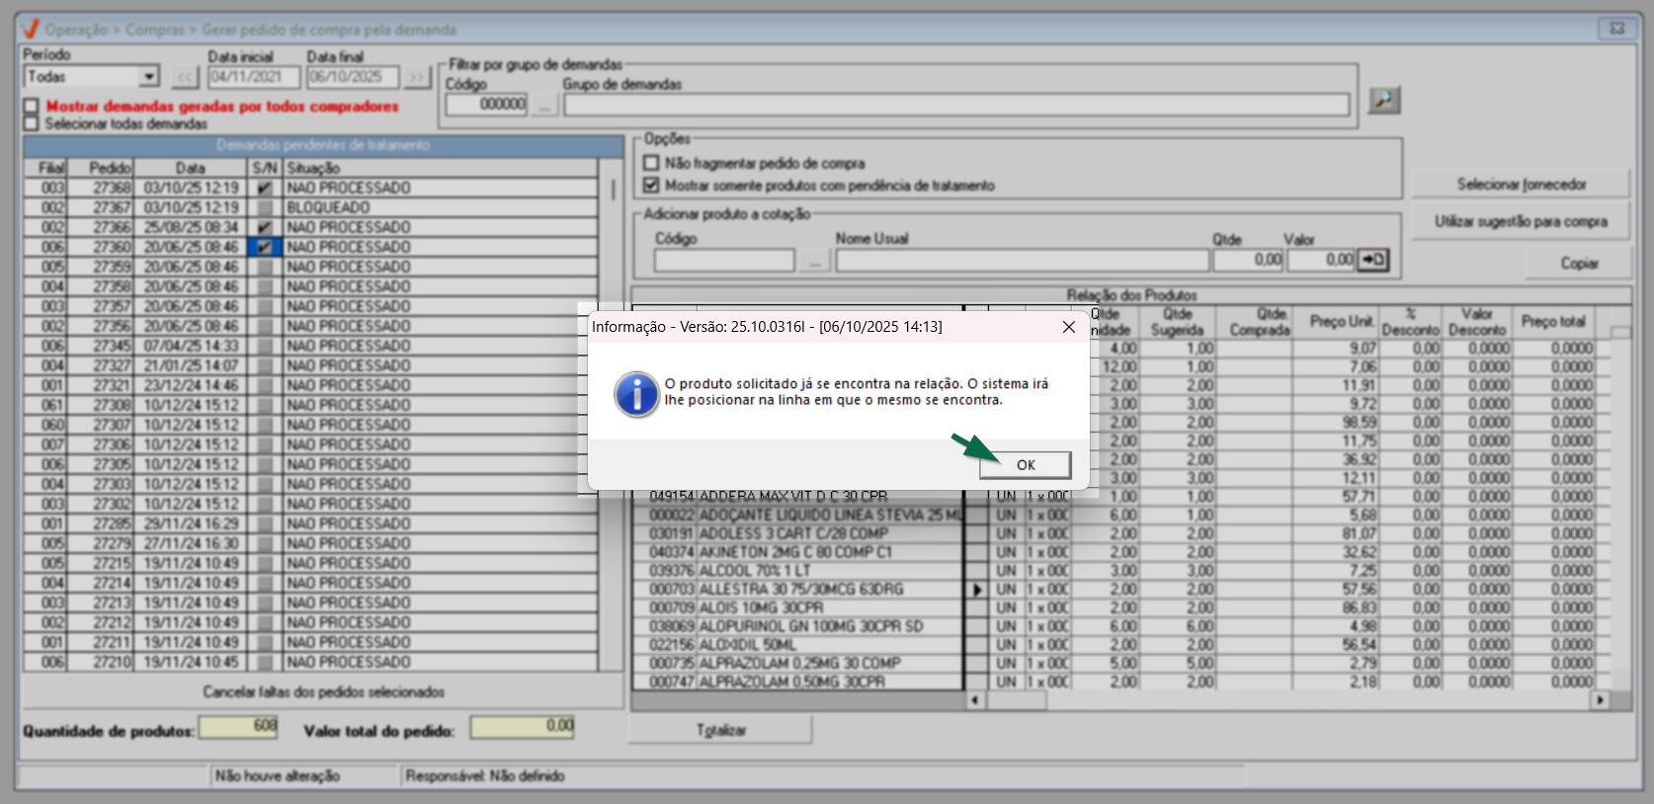Viewport: 1654px width, 804px height.
Task: Open the Período dropdown
Action: point(148,77)
